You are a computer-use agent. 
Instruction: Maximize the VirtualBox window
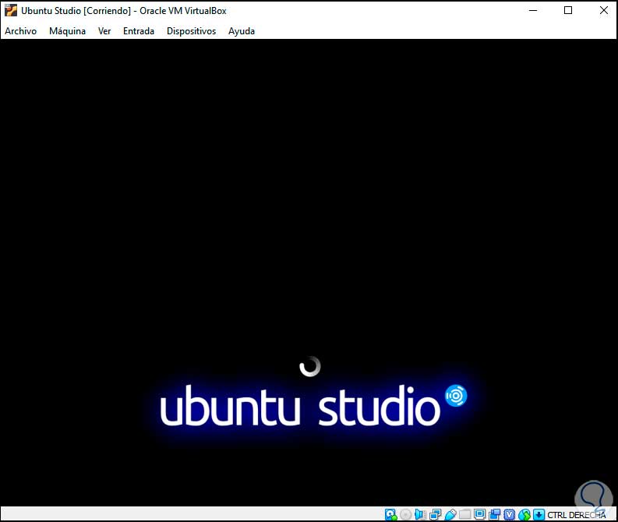[x=568, y=11]
